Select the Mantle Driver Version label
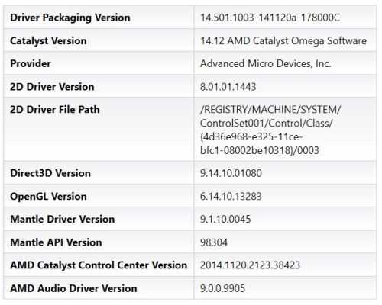Viewport: 382px width, 305px height. coord(63,220)
